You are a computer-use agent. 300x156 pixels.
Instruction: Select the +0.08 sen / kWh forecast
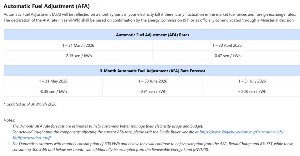click(x=252, y=91)
